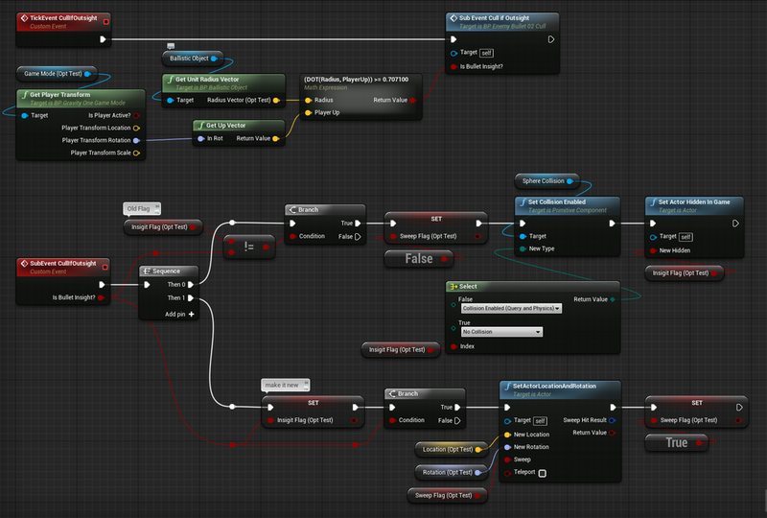Image resolution: width=767 pixels, height=518 pixels.
Task: Click Radius Vector (Opt Test) output pin
Action: (276, 101)
